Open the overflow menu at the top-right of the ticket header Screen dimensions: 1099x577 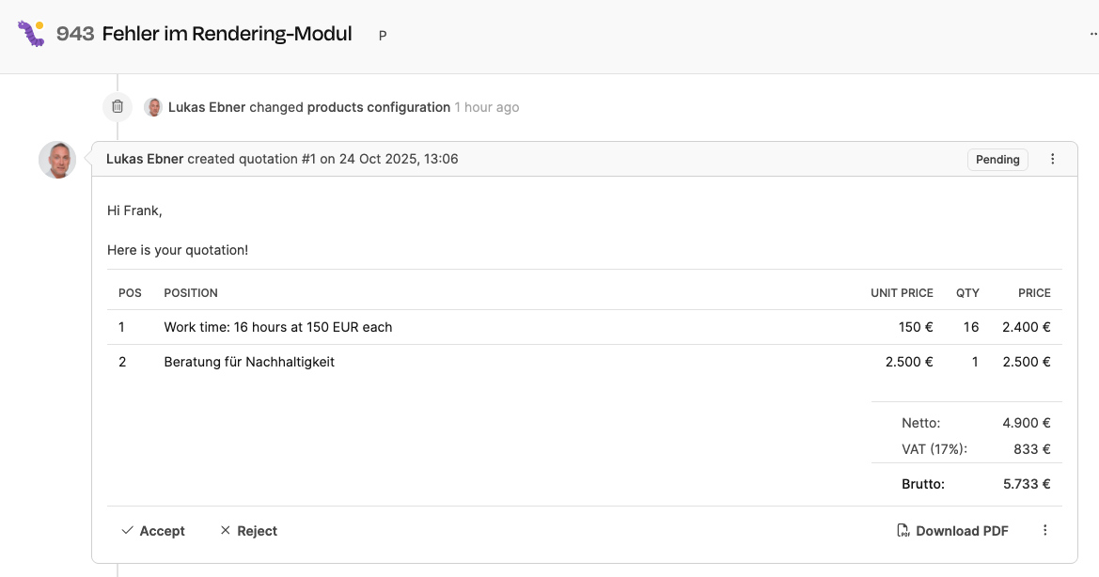[1093, 35]
